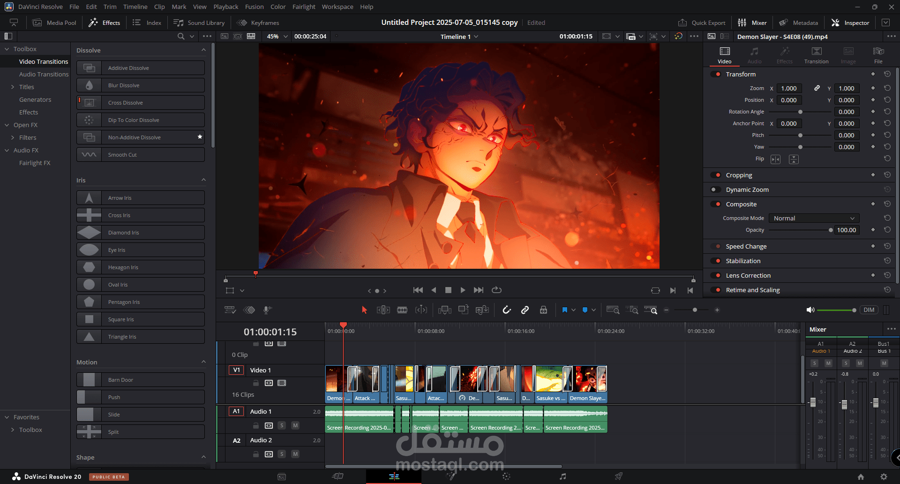The height and width of the screenshot is (484, 900).
Task: Open the Workspace menu
Action: point(337,7)
